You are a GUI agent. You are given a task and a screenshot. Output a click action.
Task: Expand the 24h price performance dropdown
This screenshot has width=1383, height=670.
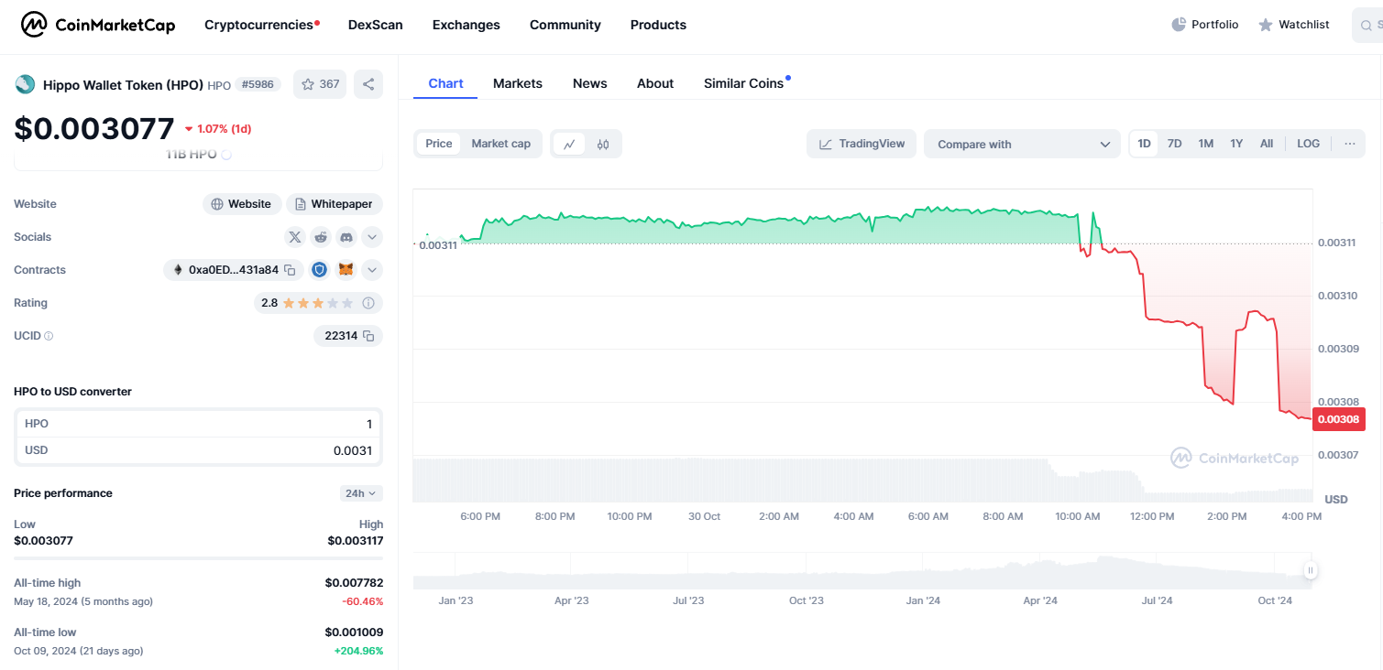point(361,493)
